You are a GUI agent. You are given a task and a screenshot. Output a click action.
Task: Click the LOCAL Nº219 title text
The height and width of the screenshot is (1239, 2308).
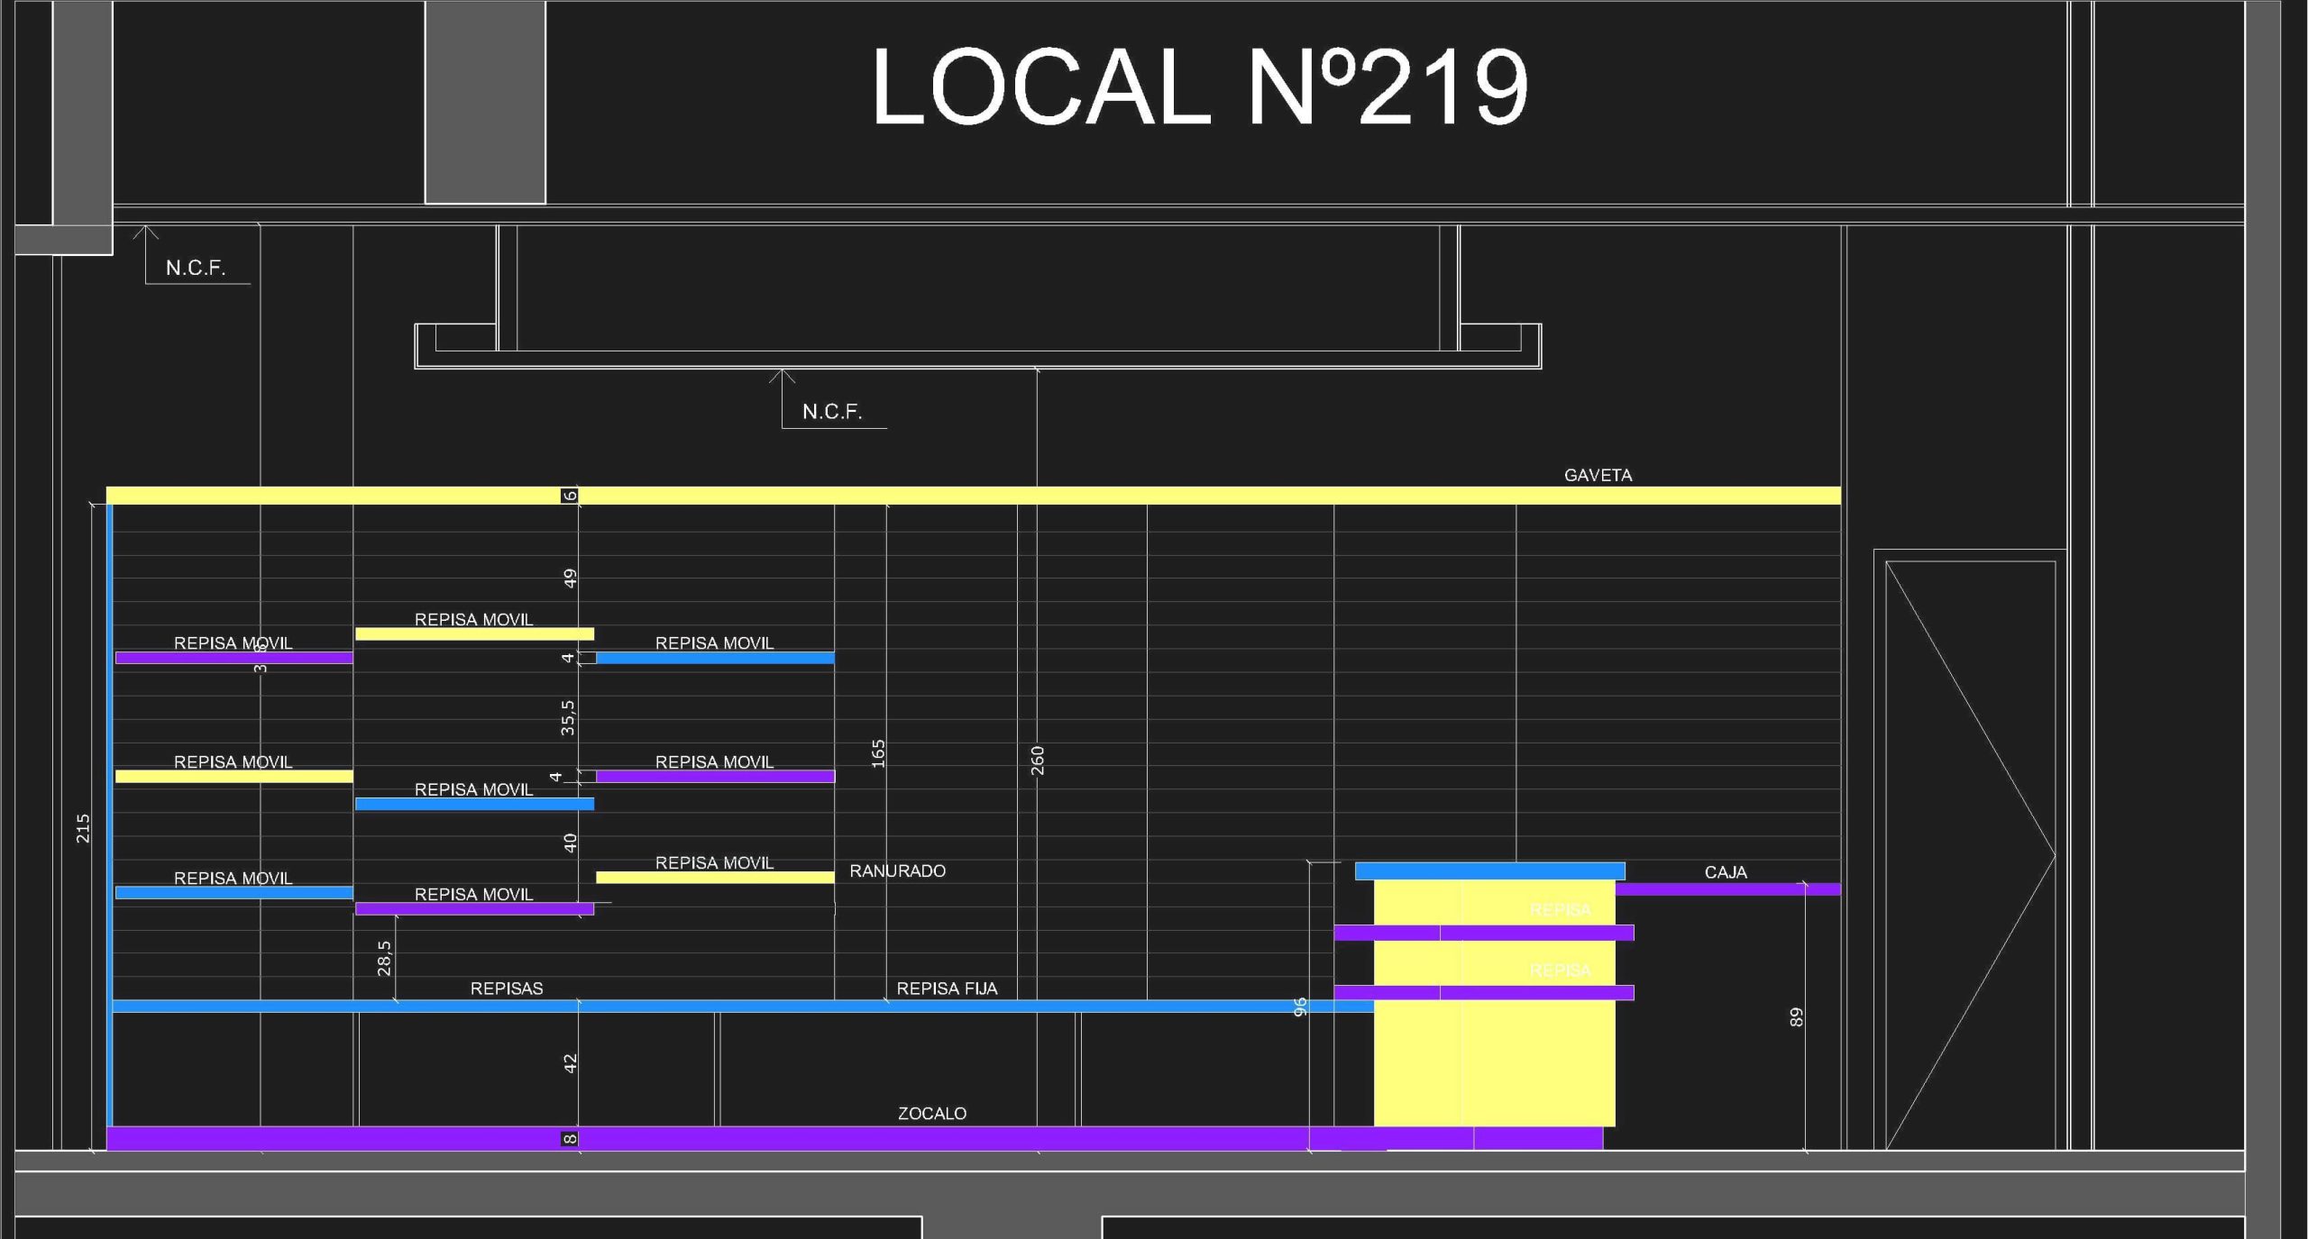coord(1199,87)
